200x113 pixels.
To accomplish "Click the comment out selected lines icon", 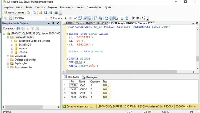I will (122, 18).
